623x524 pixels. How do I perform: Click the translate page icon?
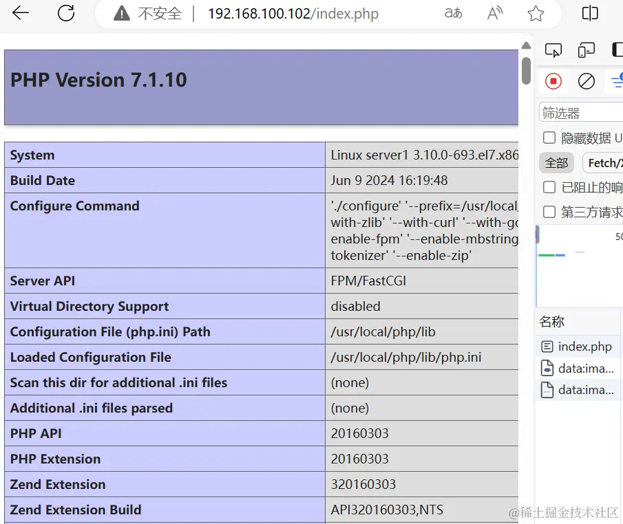(x=454, y=14)
